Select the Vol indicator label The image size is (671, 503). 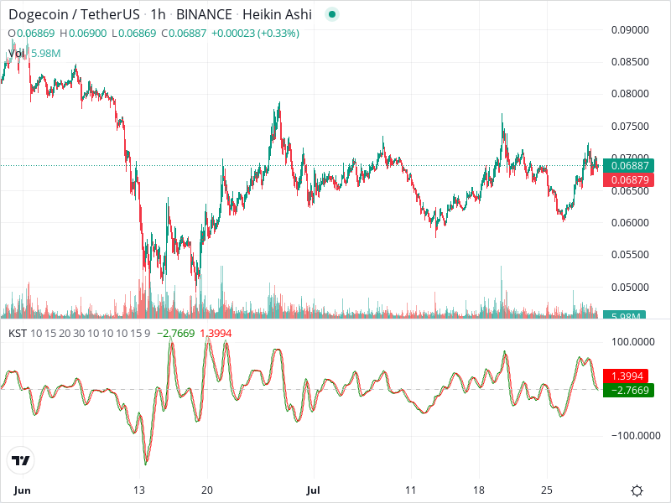[16, 54]
